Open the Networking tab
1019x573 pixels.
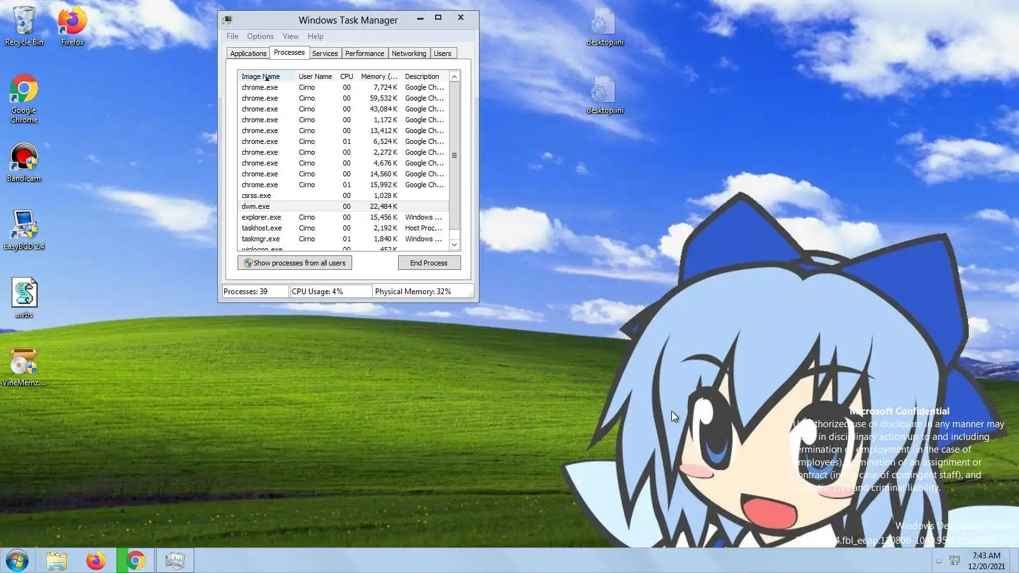[x=409, y=53]
